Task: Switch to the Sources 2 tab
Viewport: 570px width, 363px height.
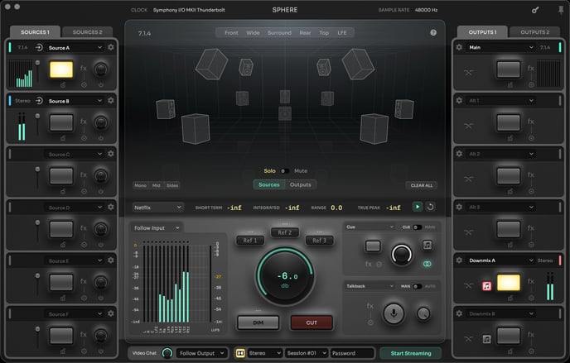Action: click(x=87, y=32)
